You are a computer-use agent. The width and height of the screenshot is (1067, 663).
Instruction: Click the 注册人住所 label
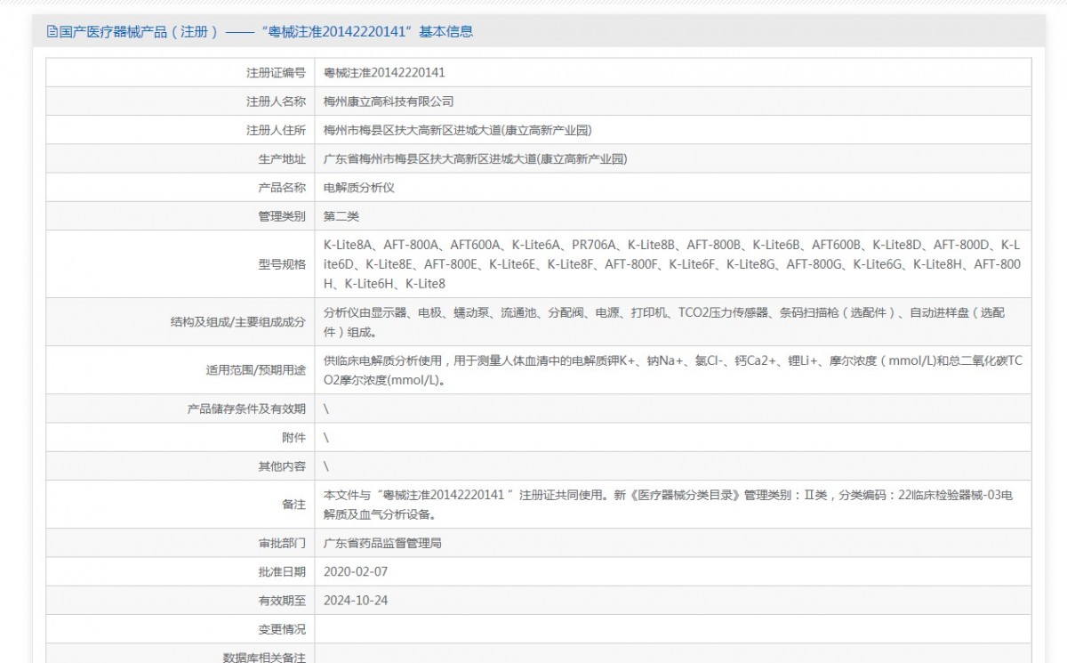pyautogui.click(x=276, y=130)
